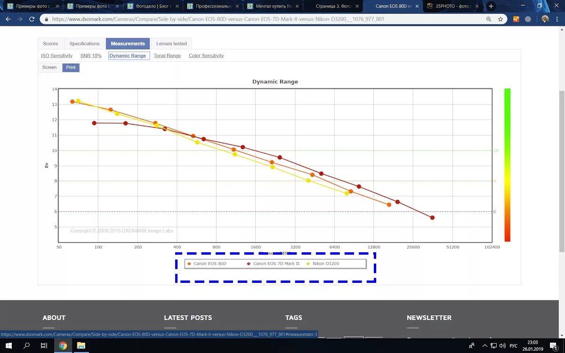Open Task View on the taskbar
This screenshot has width=565, height=353.
[44, 345]
